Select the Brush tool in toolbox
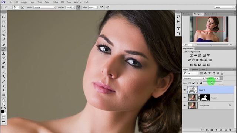The width and height of the screenshot is (237, 133). click(x=4, y=49)
